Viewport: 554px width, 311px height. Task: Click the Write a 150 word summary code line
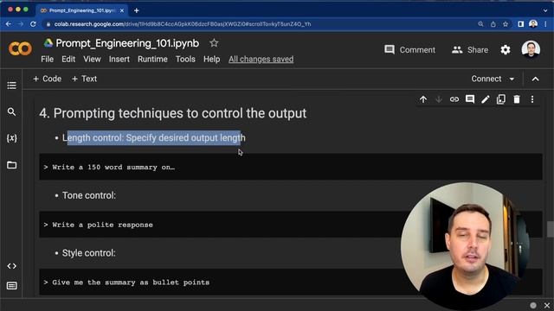pos(113,167)
